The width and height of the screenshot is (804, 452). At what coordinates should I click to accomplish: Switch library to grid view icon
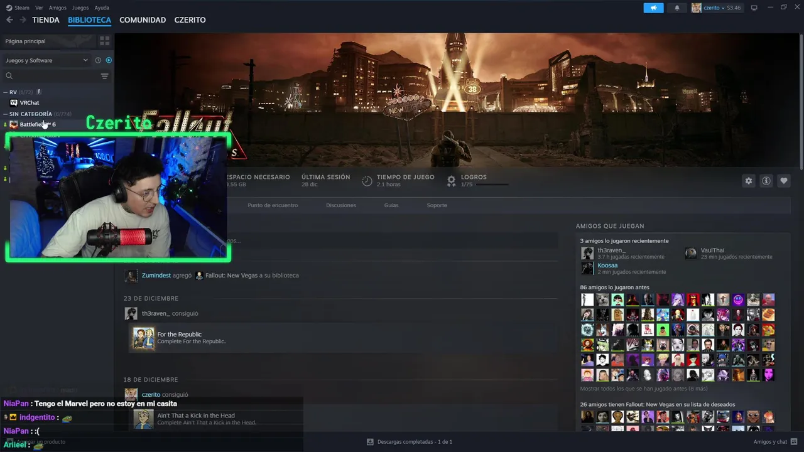[x=104, y=41]
